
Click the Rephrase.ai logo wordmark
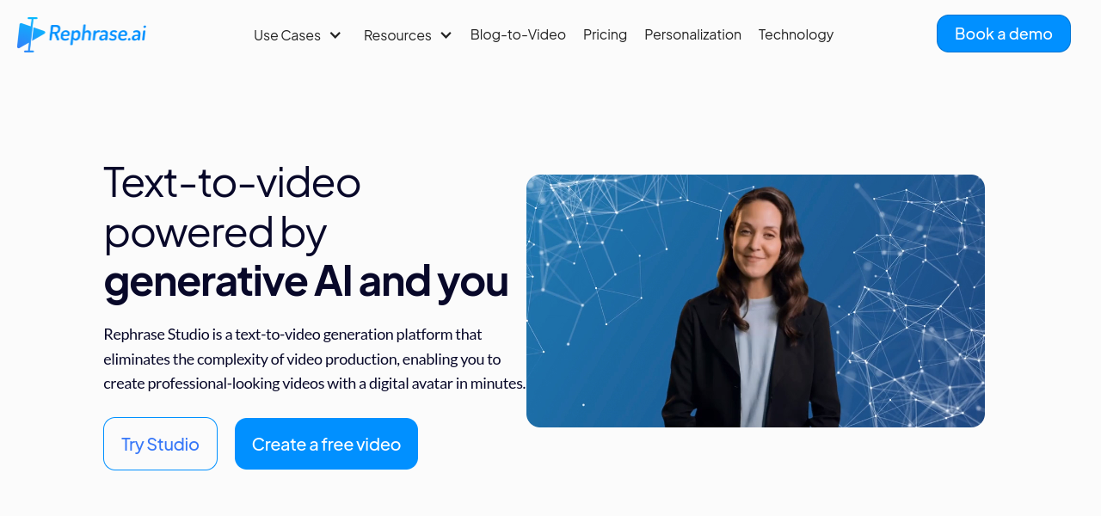point(97,34)
